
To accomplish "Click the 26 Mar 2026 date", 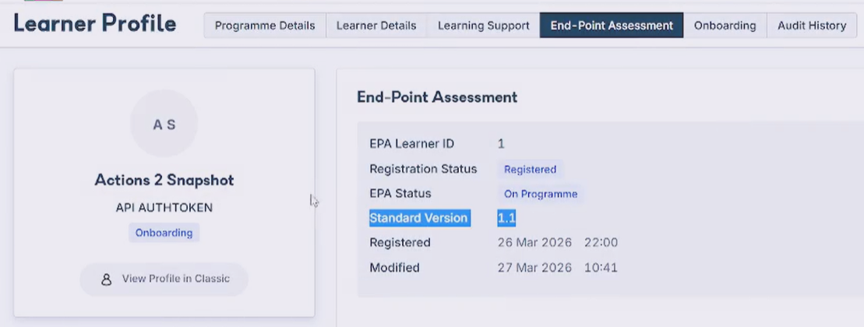I will tap(534, 242).
